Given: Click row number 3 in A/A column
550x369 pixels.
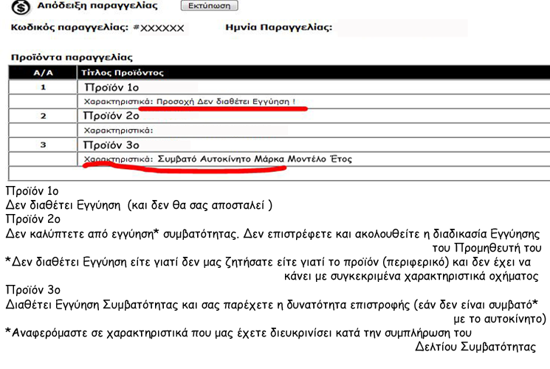Looking at the screenshot, I should [x=43, y=145].
